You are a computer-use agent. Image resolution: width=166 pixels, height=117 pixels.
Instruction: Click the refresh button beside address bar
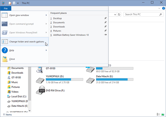119,14
